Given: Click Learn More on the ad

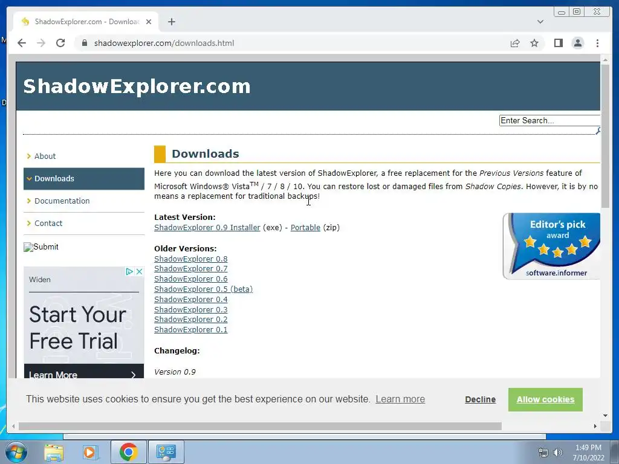Looking at the screenshot, I should (x=83, y=372).
